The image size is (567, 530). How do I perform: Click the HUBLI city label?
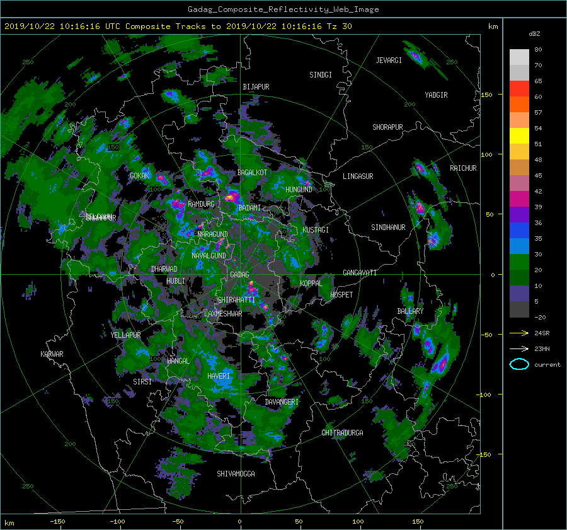tap(176, 280)
